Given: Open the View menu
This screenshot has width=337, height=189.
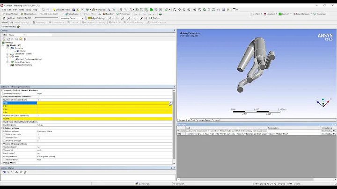Looking at the screenshot, I should [15, 10].
